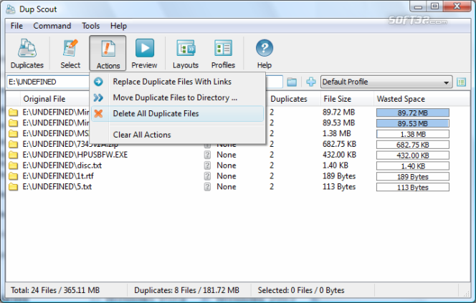Click None action in disc.txt row
This screenshot has height=303, width=476.
tap(226, 165)
